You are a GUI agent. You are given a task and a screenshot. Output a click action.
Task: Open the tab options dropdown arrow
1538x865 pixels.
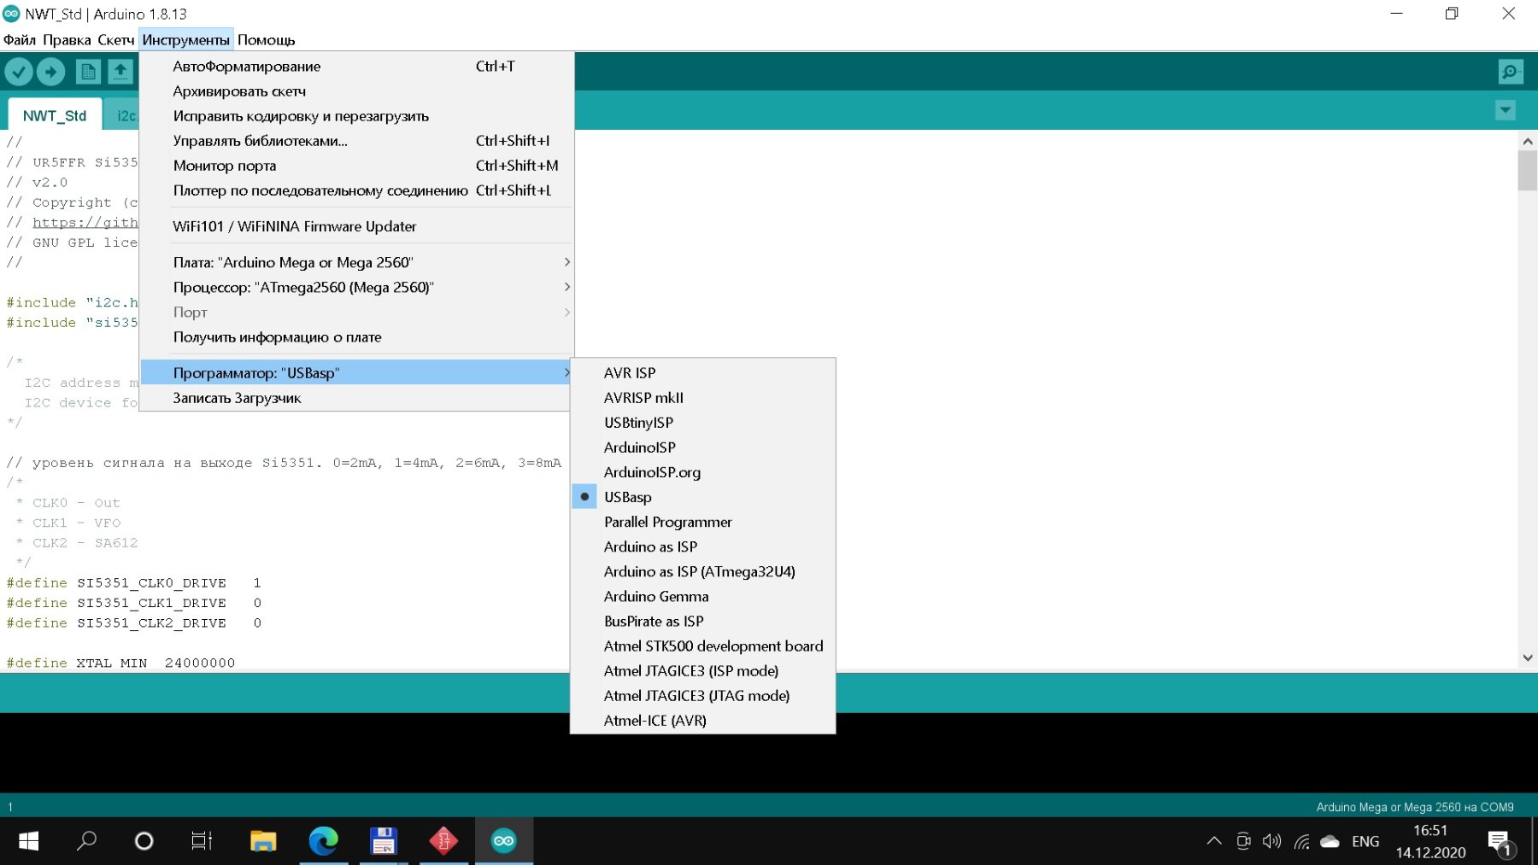[1506, 110]
